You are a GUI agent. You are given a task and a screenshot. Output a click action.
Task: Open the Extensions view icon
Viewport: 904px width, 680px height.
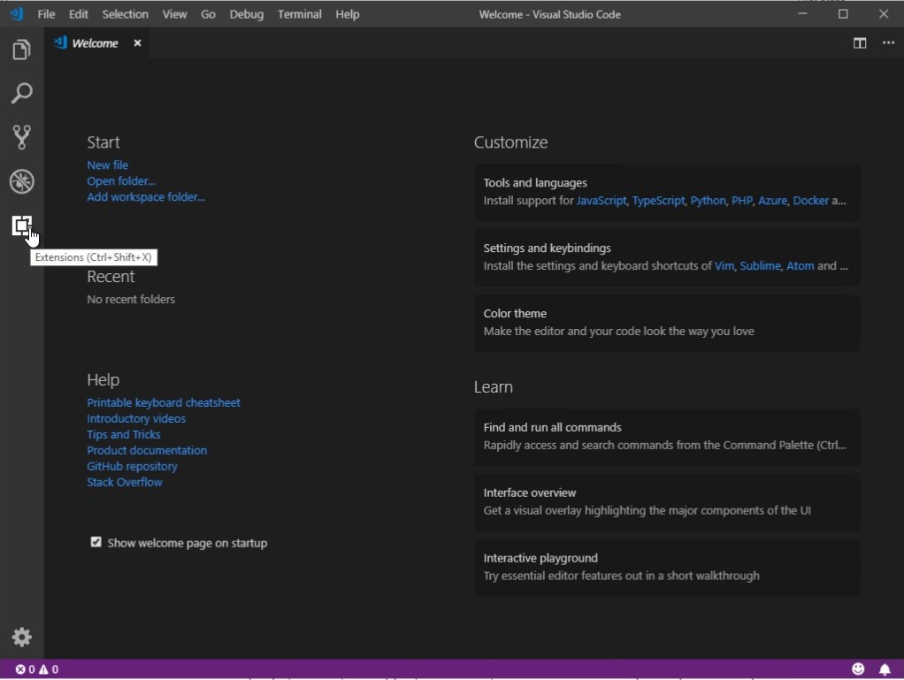tap(21, 225)
